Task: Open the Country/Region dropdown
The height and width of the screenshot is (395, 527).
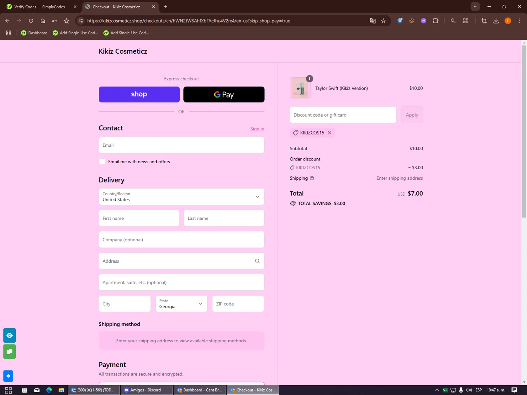Action: pos(182,197)
